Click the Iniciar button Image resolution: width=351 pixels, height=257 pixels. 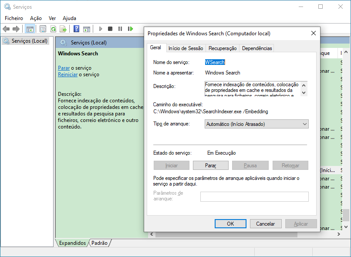(x=172, y=166)
